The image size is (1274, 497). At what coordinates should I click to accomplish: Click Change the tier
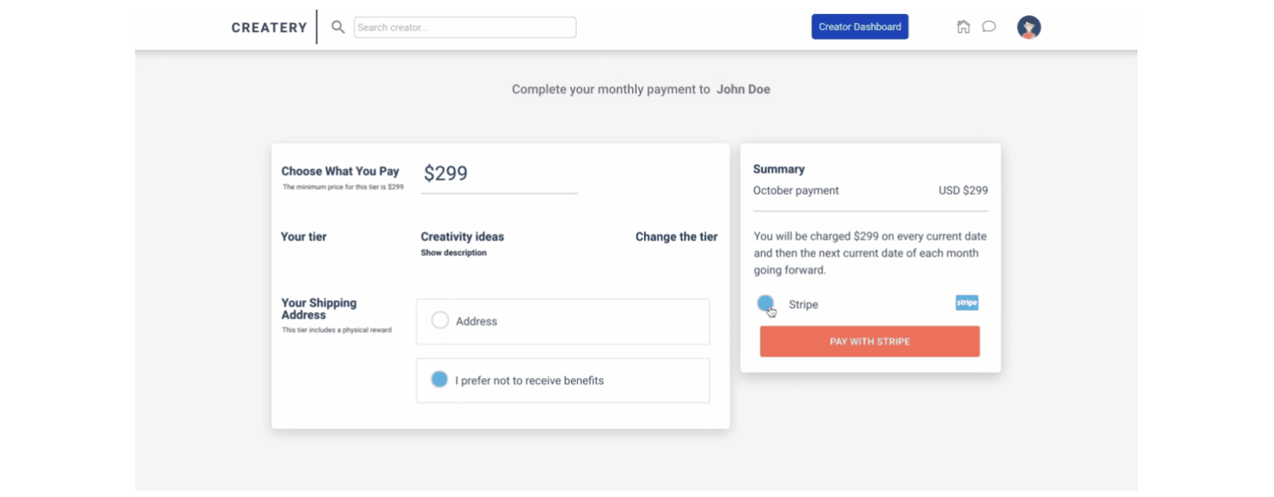tap(676, 237)
